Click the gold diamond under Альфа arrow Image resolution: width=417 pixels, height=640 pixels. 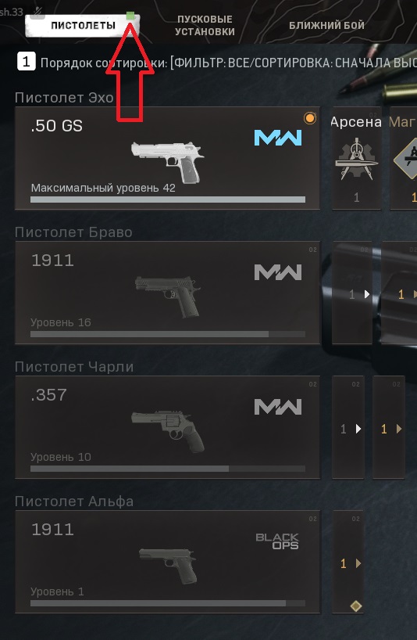[x=356, y=606]
